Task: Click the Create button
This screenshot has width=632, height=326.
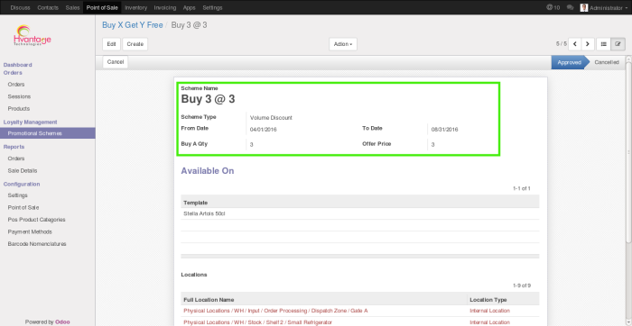Action: [135, 44]
